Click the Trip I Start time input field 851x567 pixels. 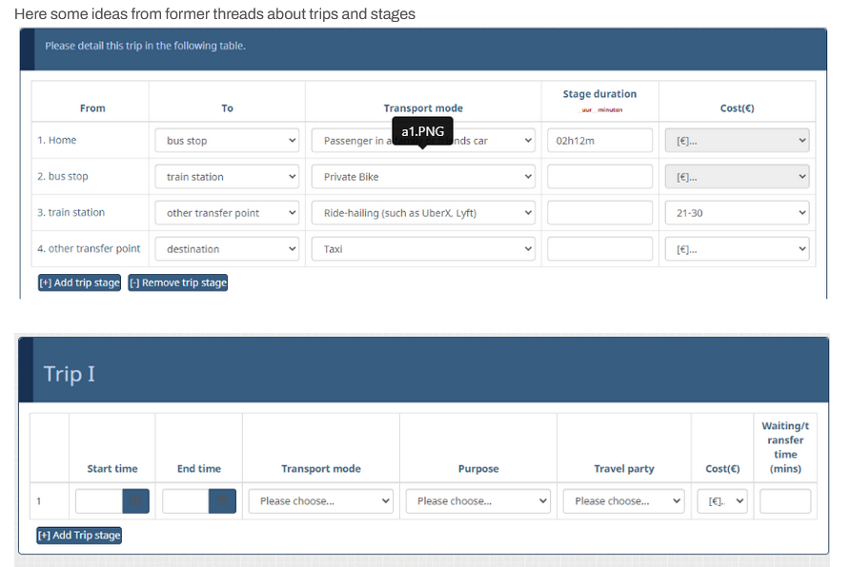[x=99, y=501]
